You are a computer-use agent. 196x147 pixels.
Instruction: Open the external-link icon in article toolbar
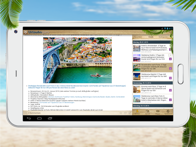tap(130, 113)
